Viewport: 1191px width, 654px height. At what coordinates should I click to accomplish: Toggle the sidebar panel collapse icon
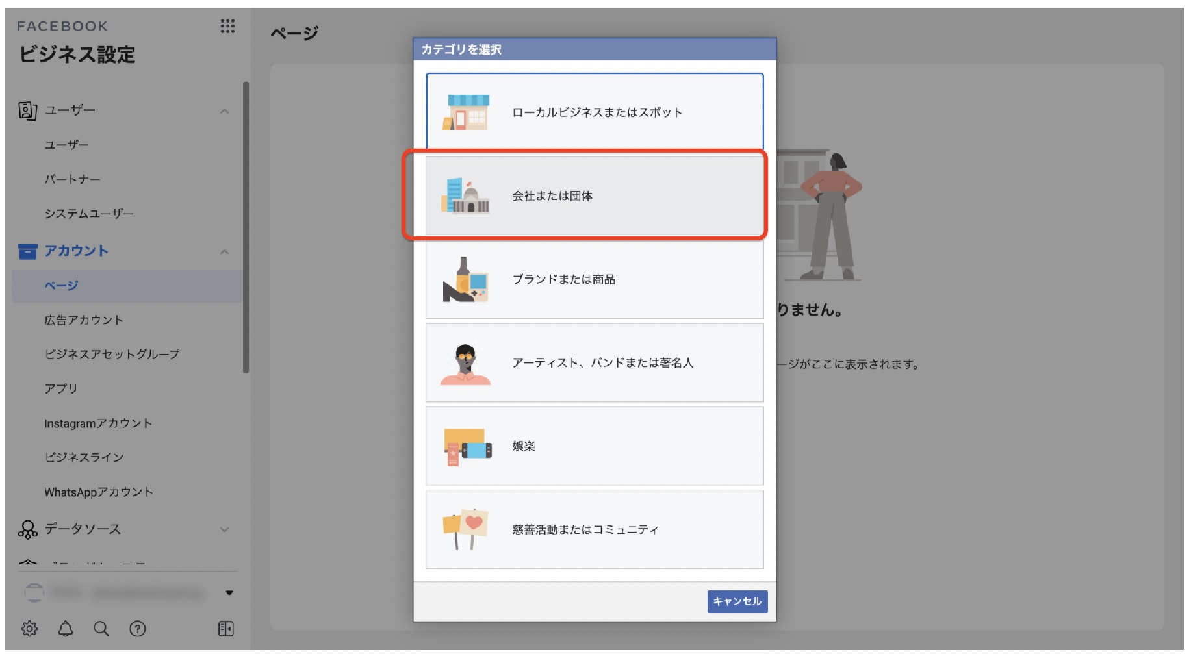pyautogui.click(x=225, y=629)
